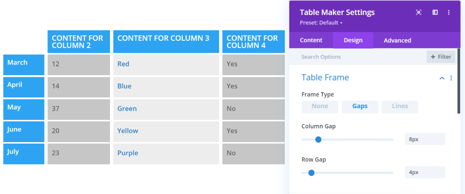Open the settings panel three-dot menu
The image size is (465, 194).
(x=449, y=13)
